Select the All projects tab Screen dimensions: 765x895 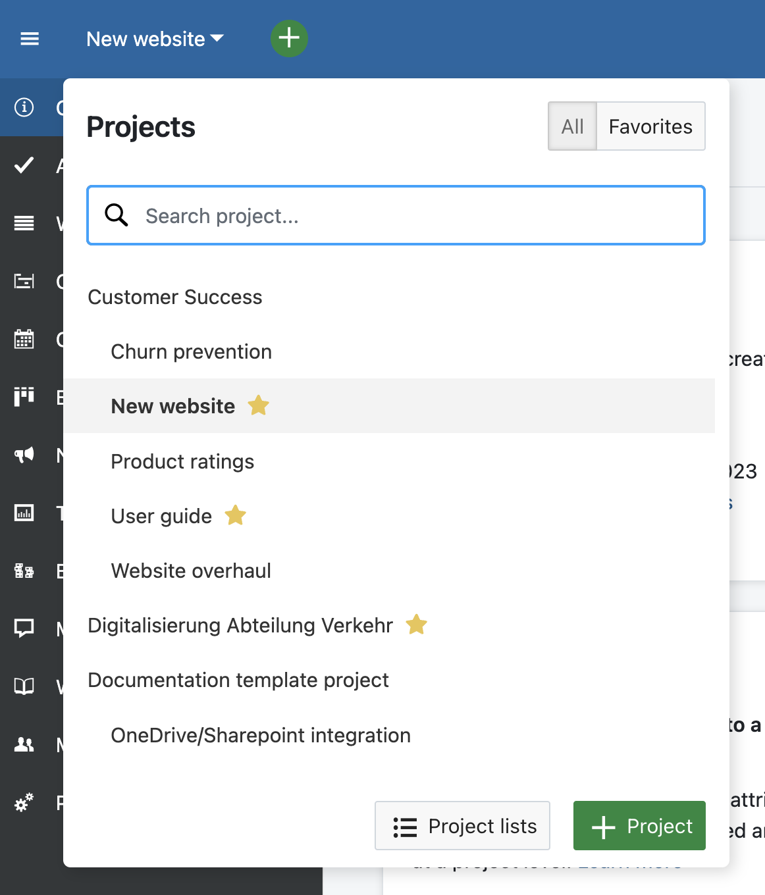[571, 126]
